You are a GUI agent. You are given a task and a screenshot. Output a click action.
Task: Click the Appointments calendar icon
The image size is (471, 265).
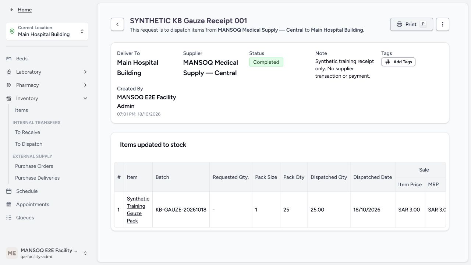pos(9,204)
